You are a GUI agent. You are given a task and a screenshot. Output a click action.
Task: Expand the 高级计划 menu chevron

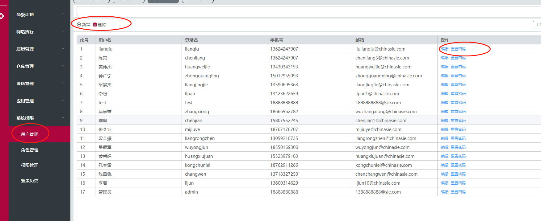(63, 14)
